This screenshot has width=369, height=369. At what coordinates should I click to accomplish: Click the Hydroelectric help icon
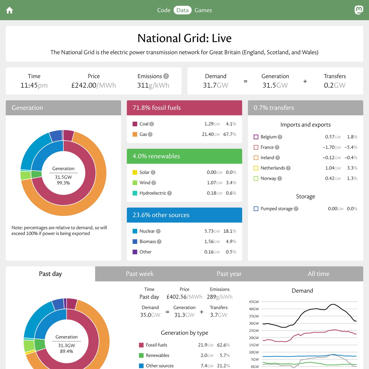pyautogui.click(x=169, y=193)
